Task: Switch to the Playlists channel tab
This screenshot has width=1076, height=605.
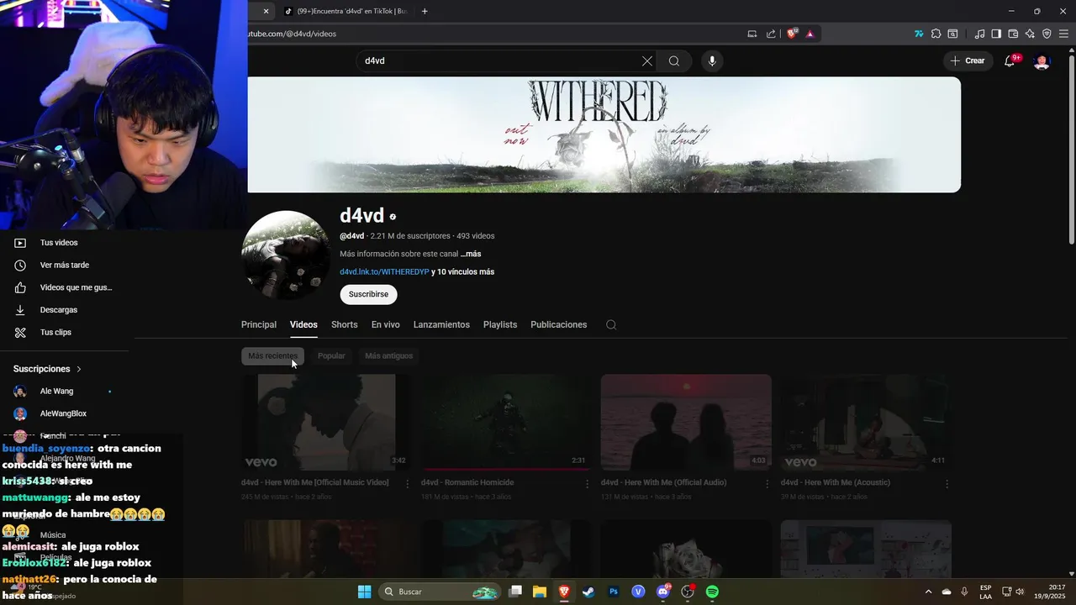Action: (x=500, y=324)
